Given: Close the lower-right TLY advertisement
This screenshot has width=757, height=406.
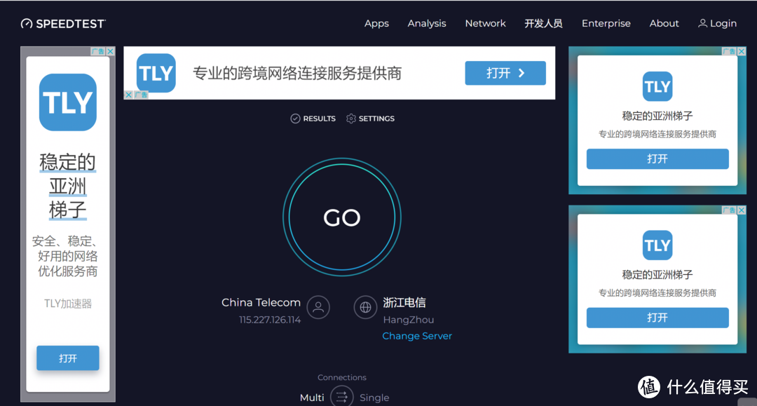Looking at the screenshot, I should click(x=742, y=210).
